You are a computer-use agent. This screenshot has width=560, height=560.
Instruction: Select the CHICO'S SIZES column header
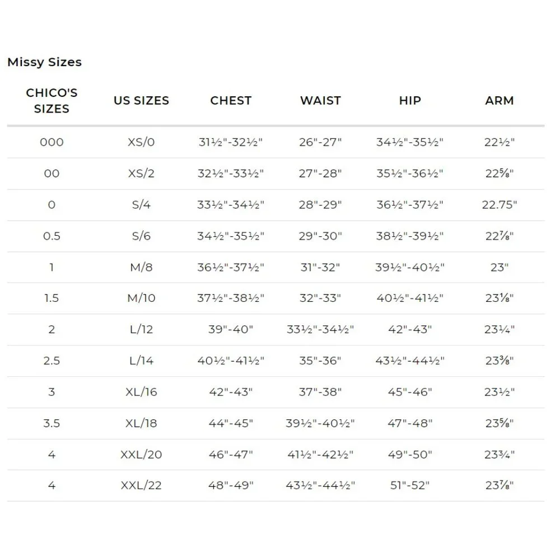pyautogui.click(x=52, y=101)
